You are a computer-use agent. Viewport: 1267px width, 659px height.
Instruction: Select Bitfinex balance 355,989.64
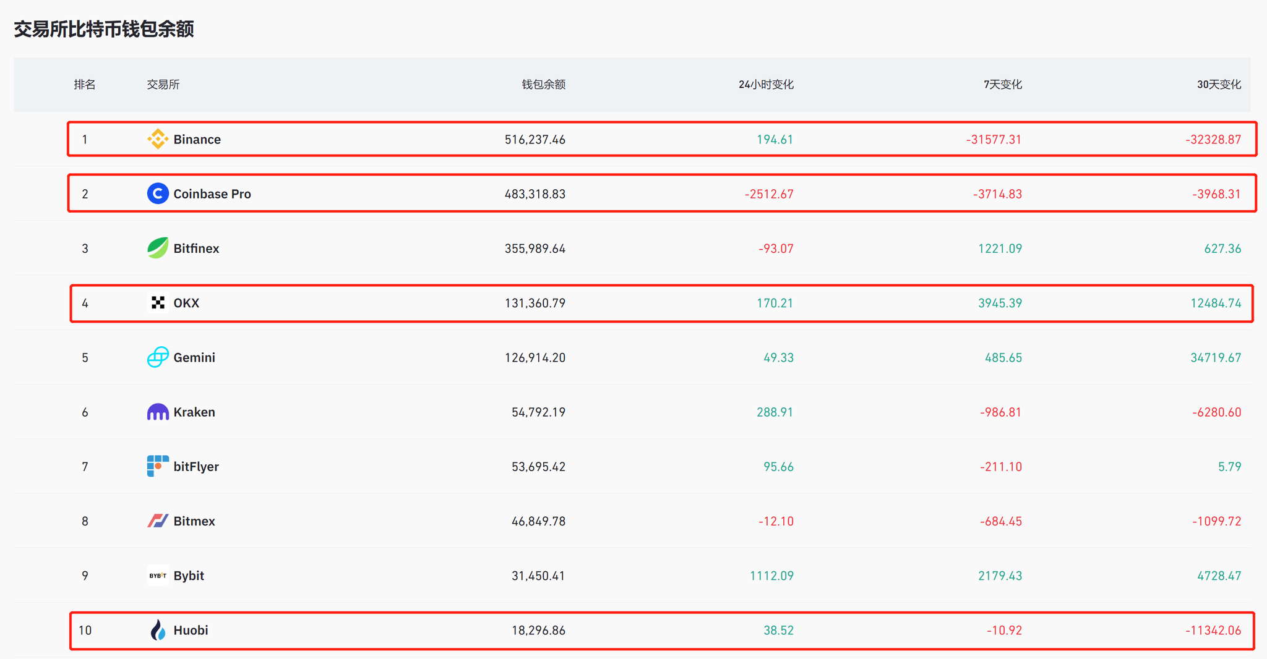pos(535,249)
